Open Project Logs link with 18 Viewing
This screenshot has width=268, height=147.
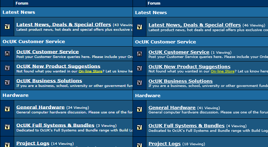coord(164,144)
